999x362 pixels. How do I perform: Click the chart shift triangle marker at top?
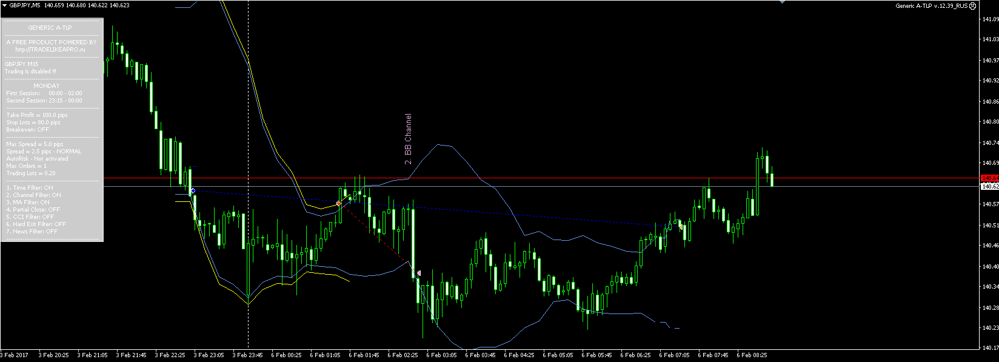(x=782, y=2)
